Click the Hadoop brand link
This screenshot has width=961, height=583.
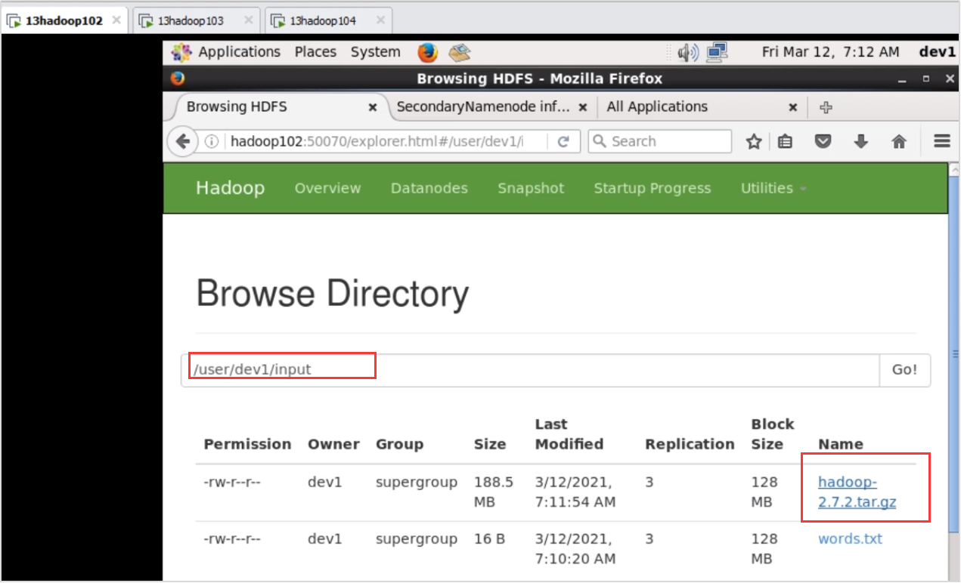[230, 188]
